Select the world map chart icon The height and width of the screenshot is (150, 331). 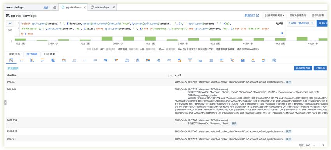click(x=116, y=60)
